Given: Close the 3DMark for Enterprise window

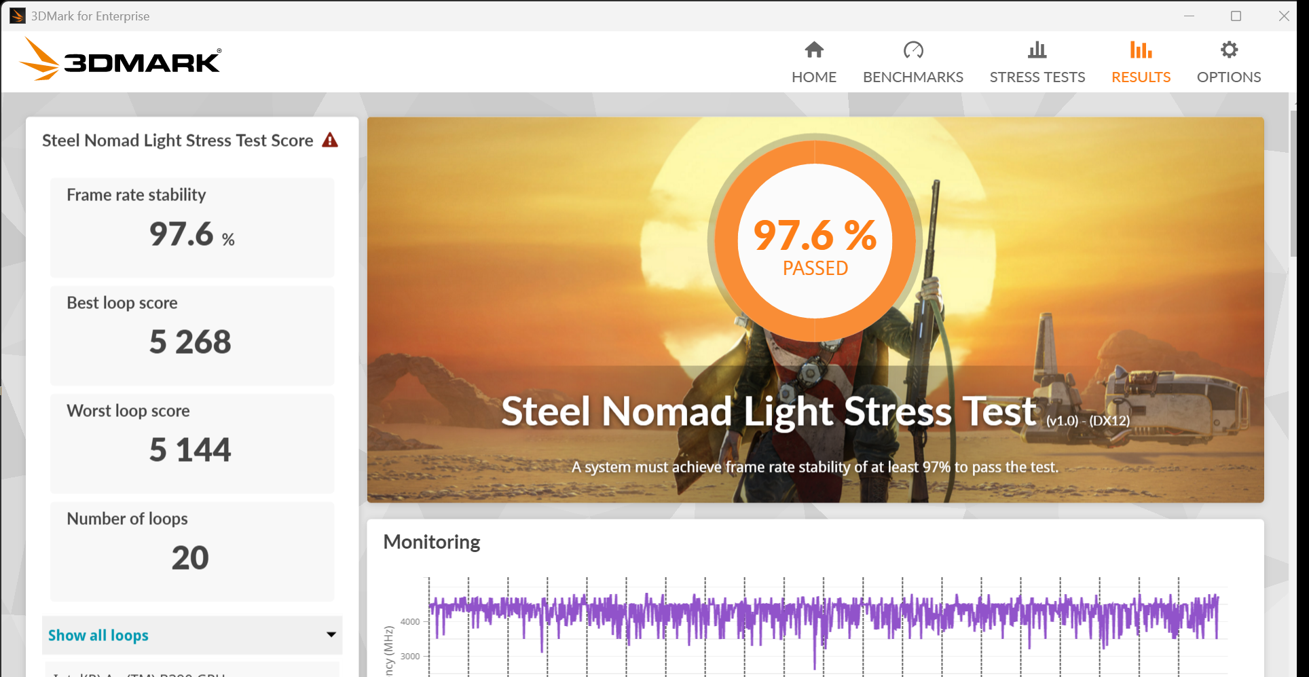Looking at the screenshot, I should point(1283,16).
